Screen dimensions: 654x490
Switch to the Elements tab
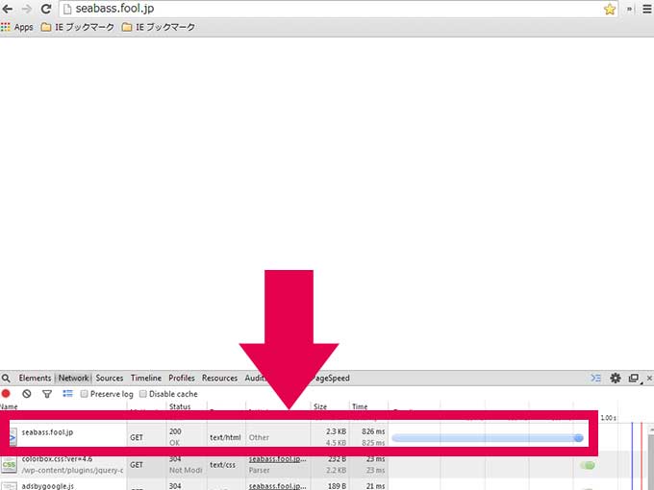(x=35, y=379)
